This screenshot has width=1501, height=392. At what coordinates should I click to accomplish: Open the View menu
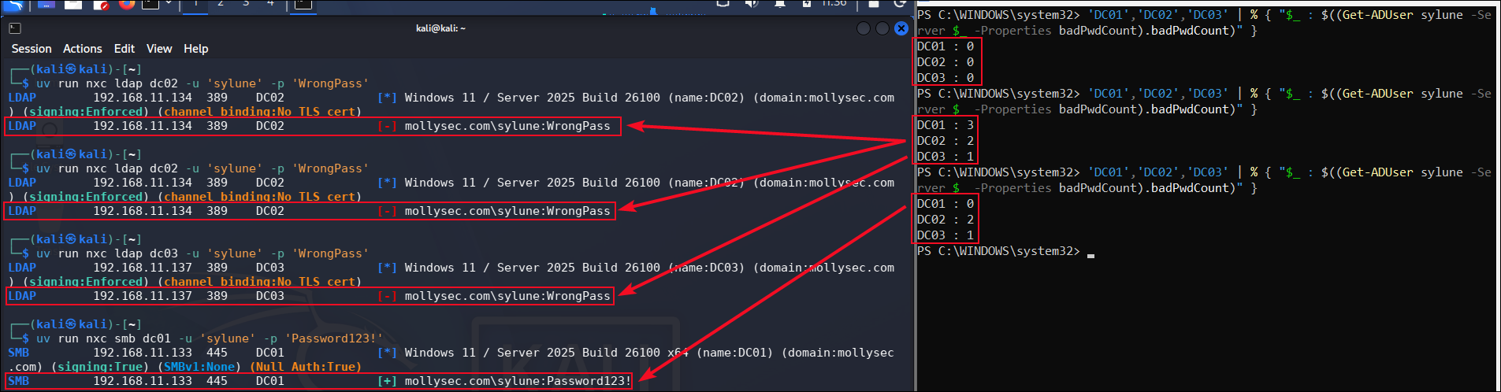[x=159, y=49]
